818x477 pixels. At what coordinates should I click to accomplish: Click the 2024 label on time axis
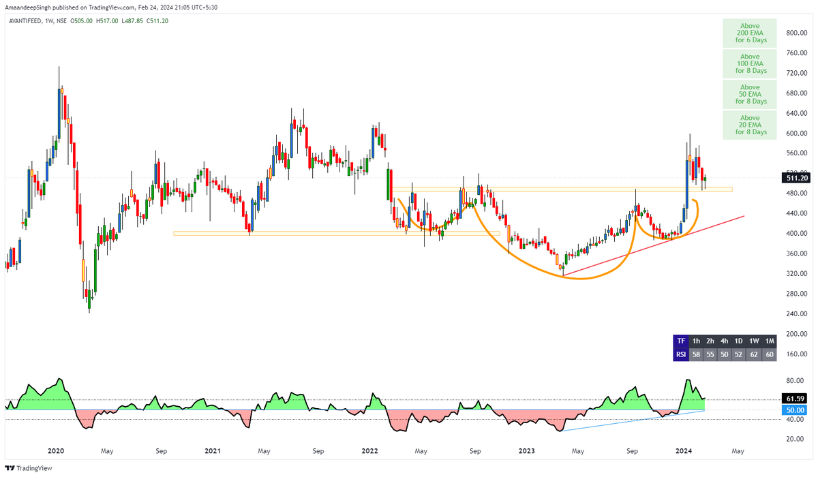coord(684,451)
